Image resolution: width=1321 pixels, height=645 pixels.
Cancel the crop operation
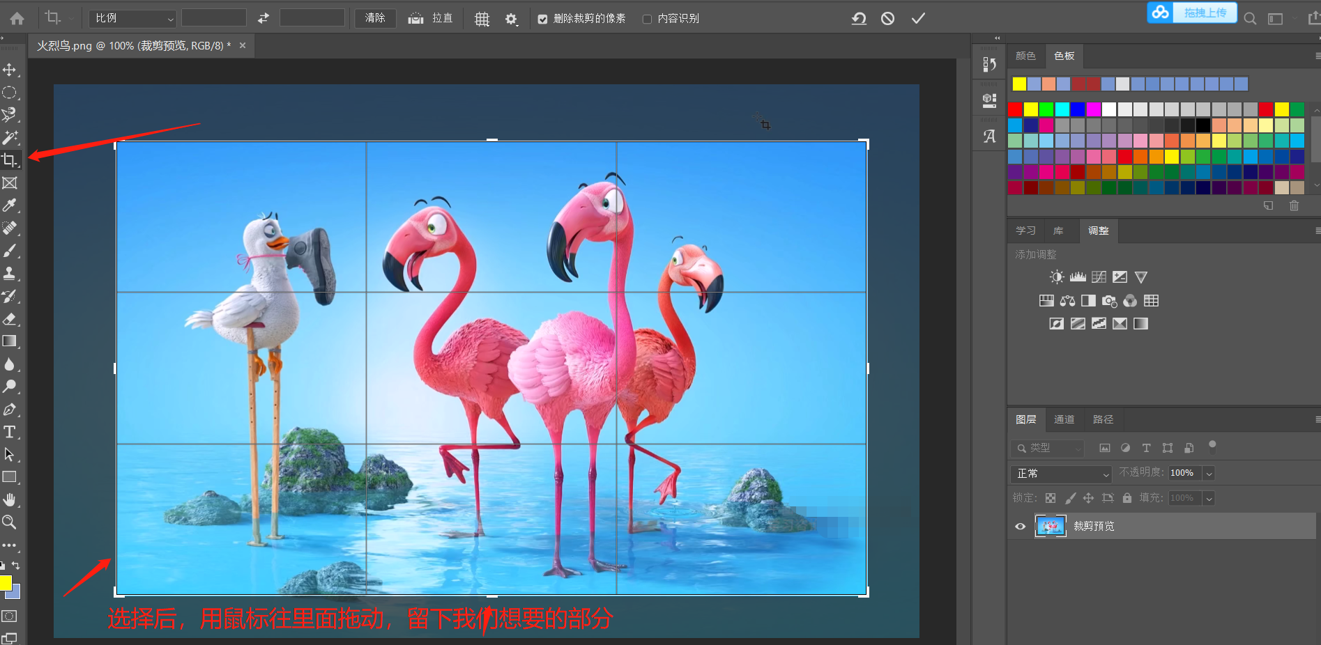pos(887,18)
